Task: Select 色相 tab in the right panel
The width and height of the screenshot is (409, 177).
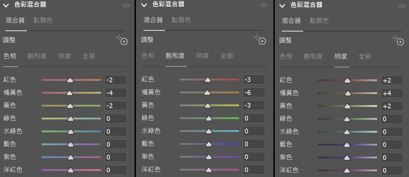Action: (x=286, y=56)
